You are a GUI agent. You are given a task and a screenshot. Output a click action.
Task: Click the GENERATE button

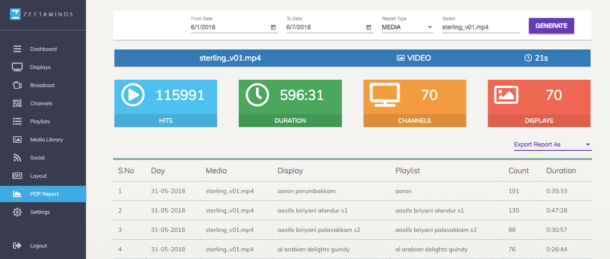(x=552, y=26)
